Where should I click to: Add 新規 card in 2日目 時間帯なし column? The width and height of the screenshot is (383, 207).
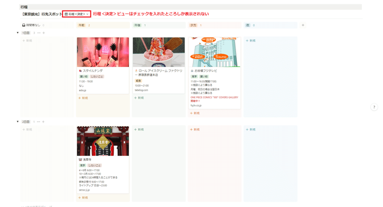click(27, 130)
